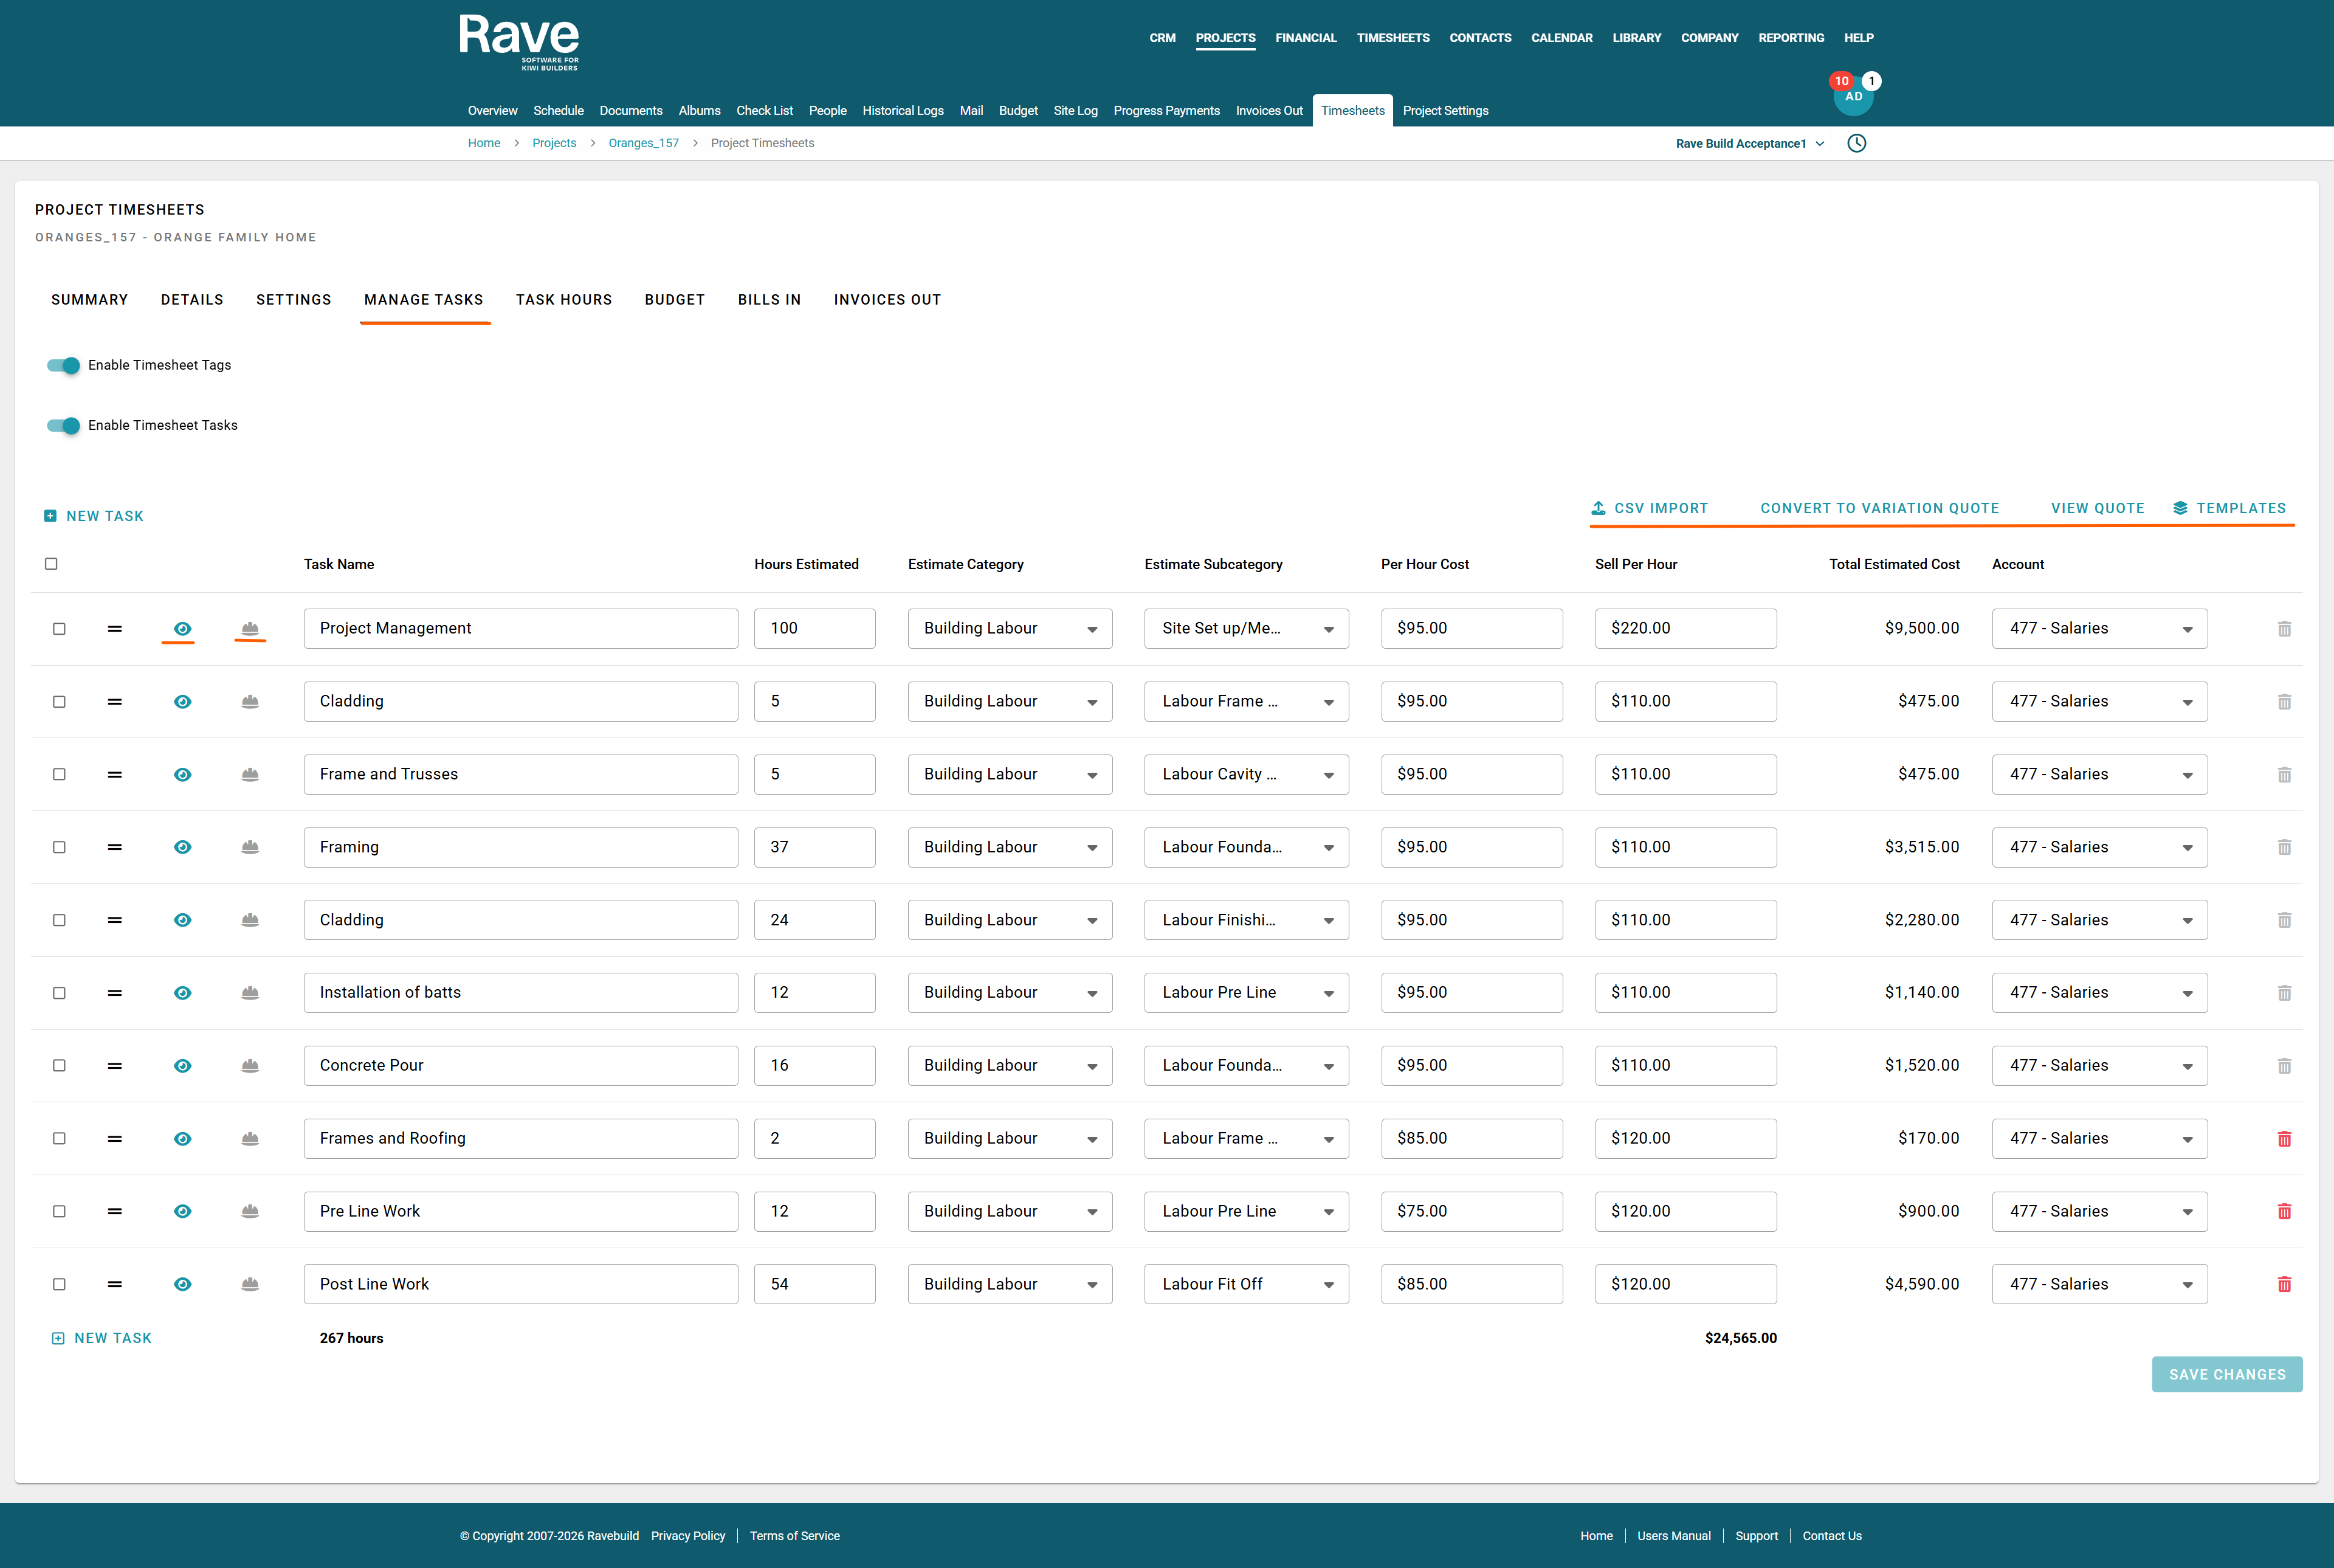2334x1568 pixels.
Task: Open the AD user avatar menu
Action: coord(1853,96)
